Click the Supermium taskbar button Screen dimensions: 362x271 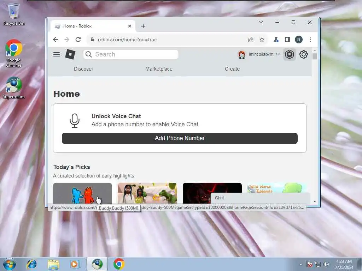tap(97, 264)
